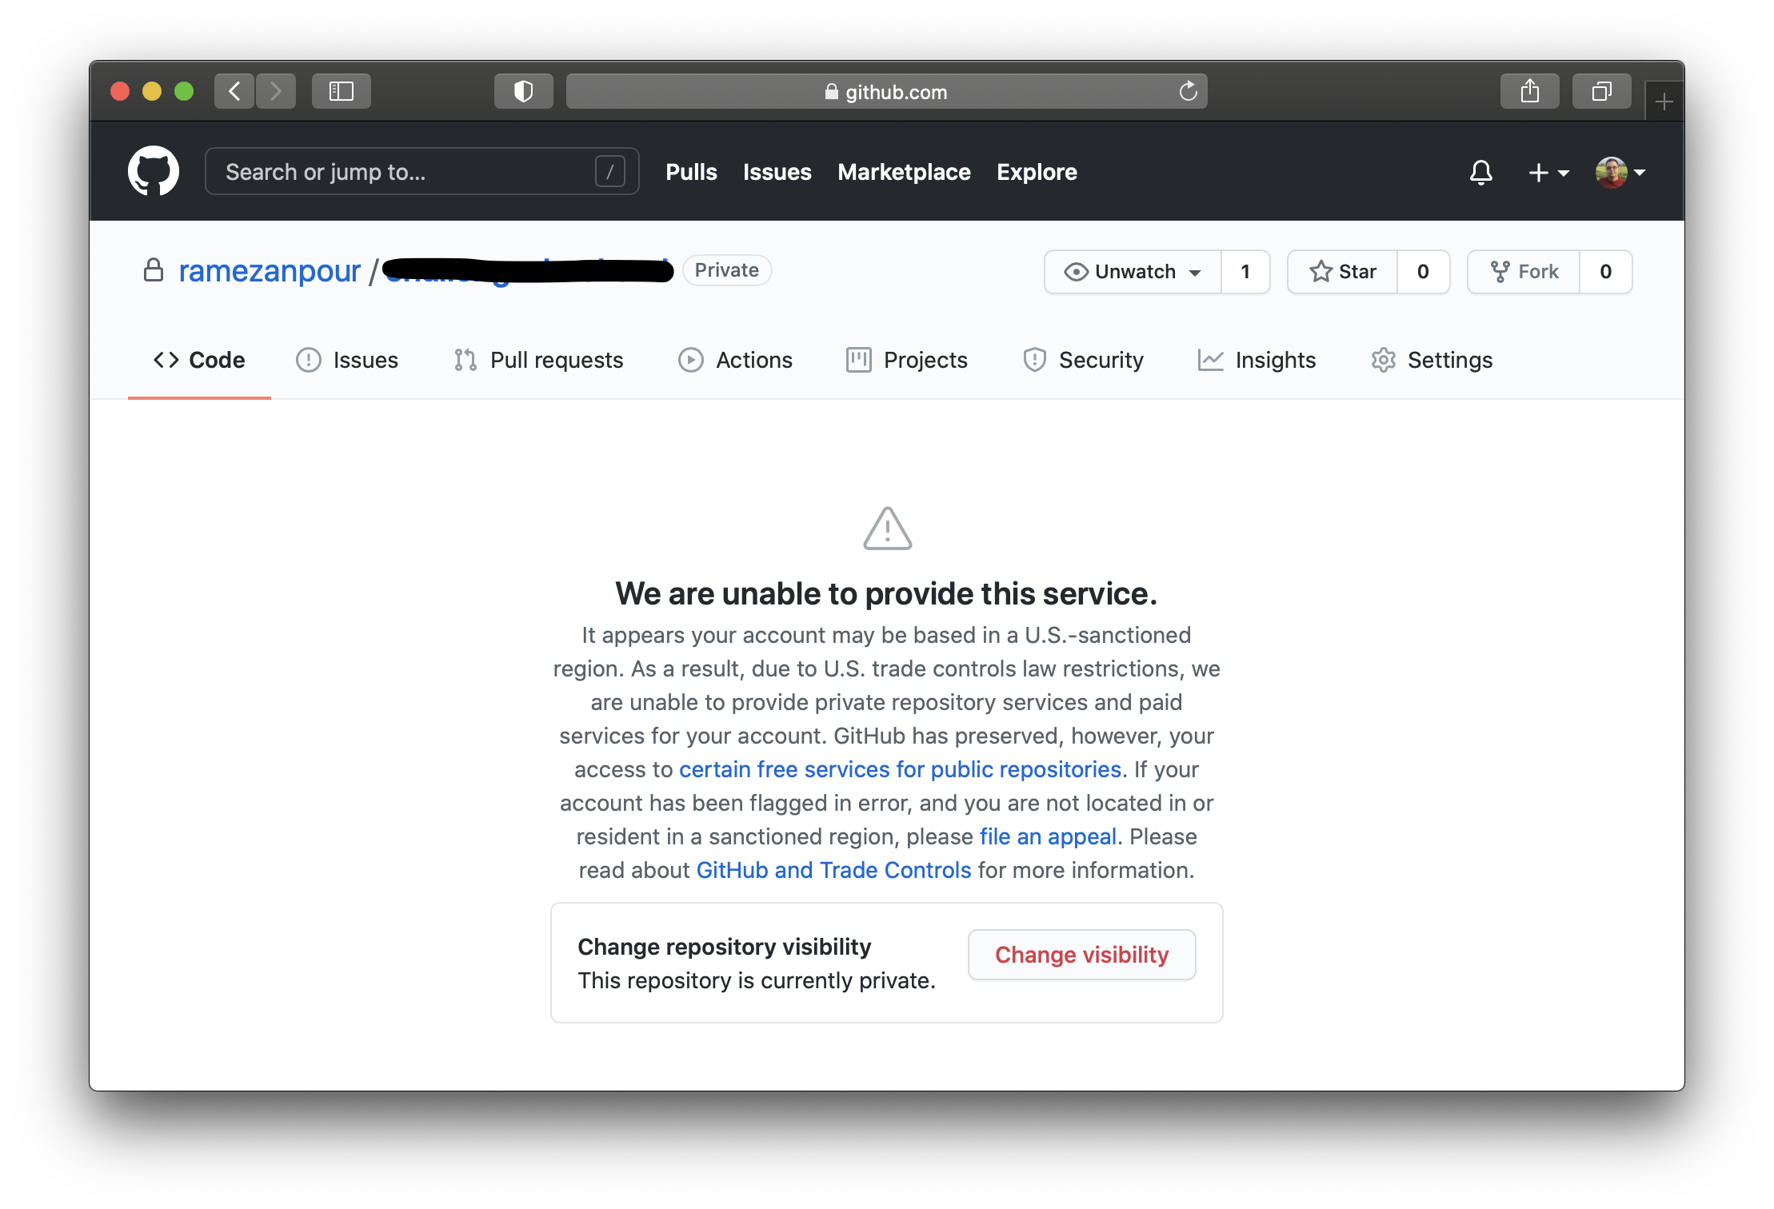Close the Safari window with red button
1774x1209 pixels.
point(120,91)
